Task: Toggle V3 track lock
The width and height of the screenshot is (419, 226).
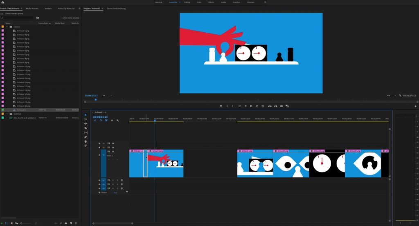Action: pyautogui.click(x=99, y=143)
